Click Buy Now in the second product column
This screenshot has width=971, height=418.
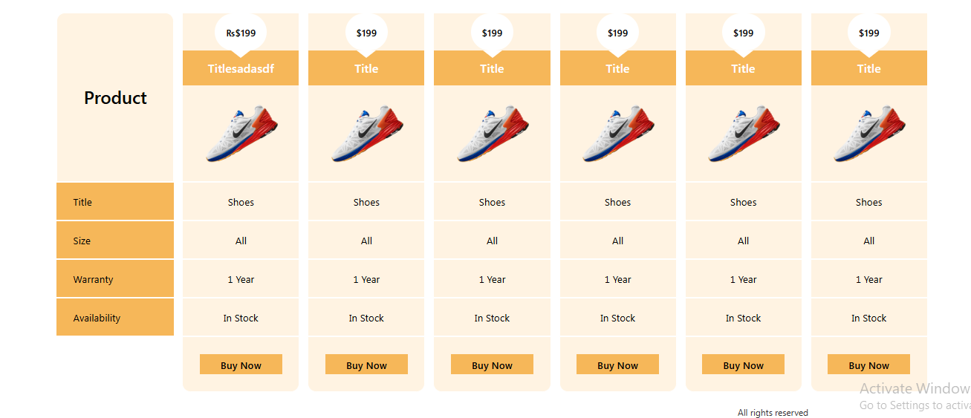point(366,365)
